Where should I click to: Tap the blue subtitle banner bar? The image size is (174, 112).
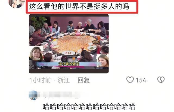pyautogui.click(x=68, y=64)
